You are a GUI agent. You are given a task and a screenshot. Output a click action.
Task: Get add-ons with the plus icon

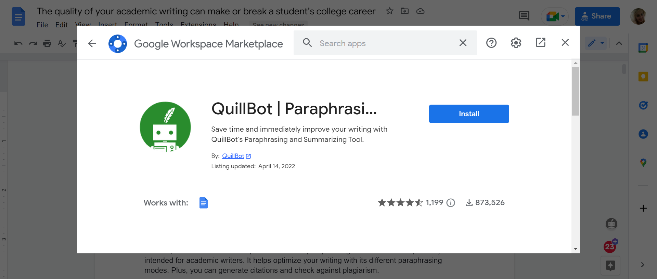click(x=643, y=208)
